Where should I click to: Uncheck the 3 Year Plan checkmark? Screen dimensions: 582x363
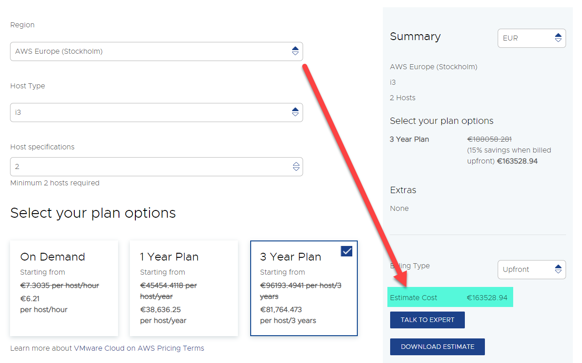[x=346, y=251]
